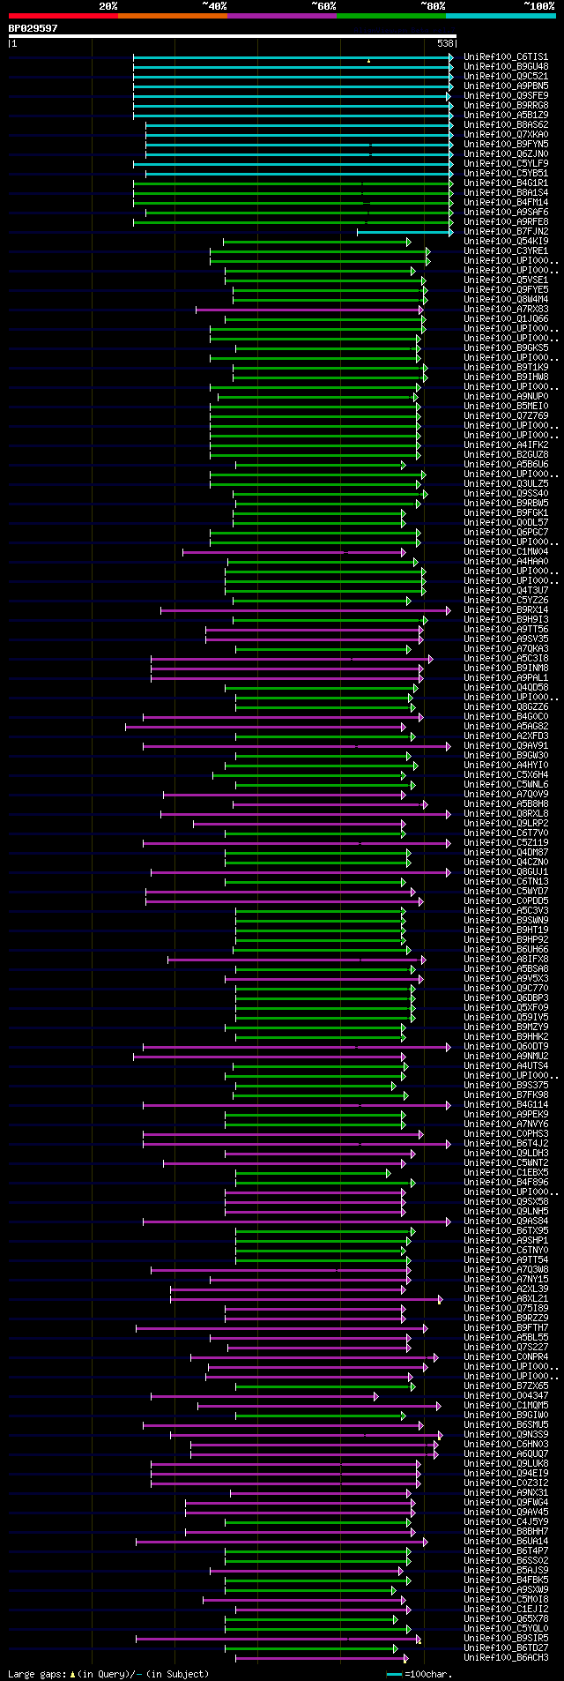Image resolution: width=564 pixels, height=1681 pixels.
Task: Select the label UniRef100_C1MW04
Action: click(506, 552)
